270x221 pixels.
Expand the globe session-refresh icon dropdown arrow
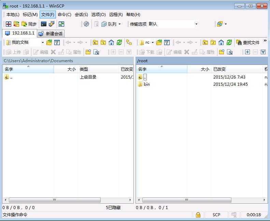[x=226, y=24]
